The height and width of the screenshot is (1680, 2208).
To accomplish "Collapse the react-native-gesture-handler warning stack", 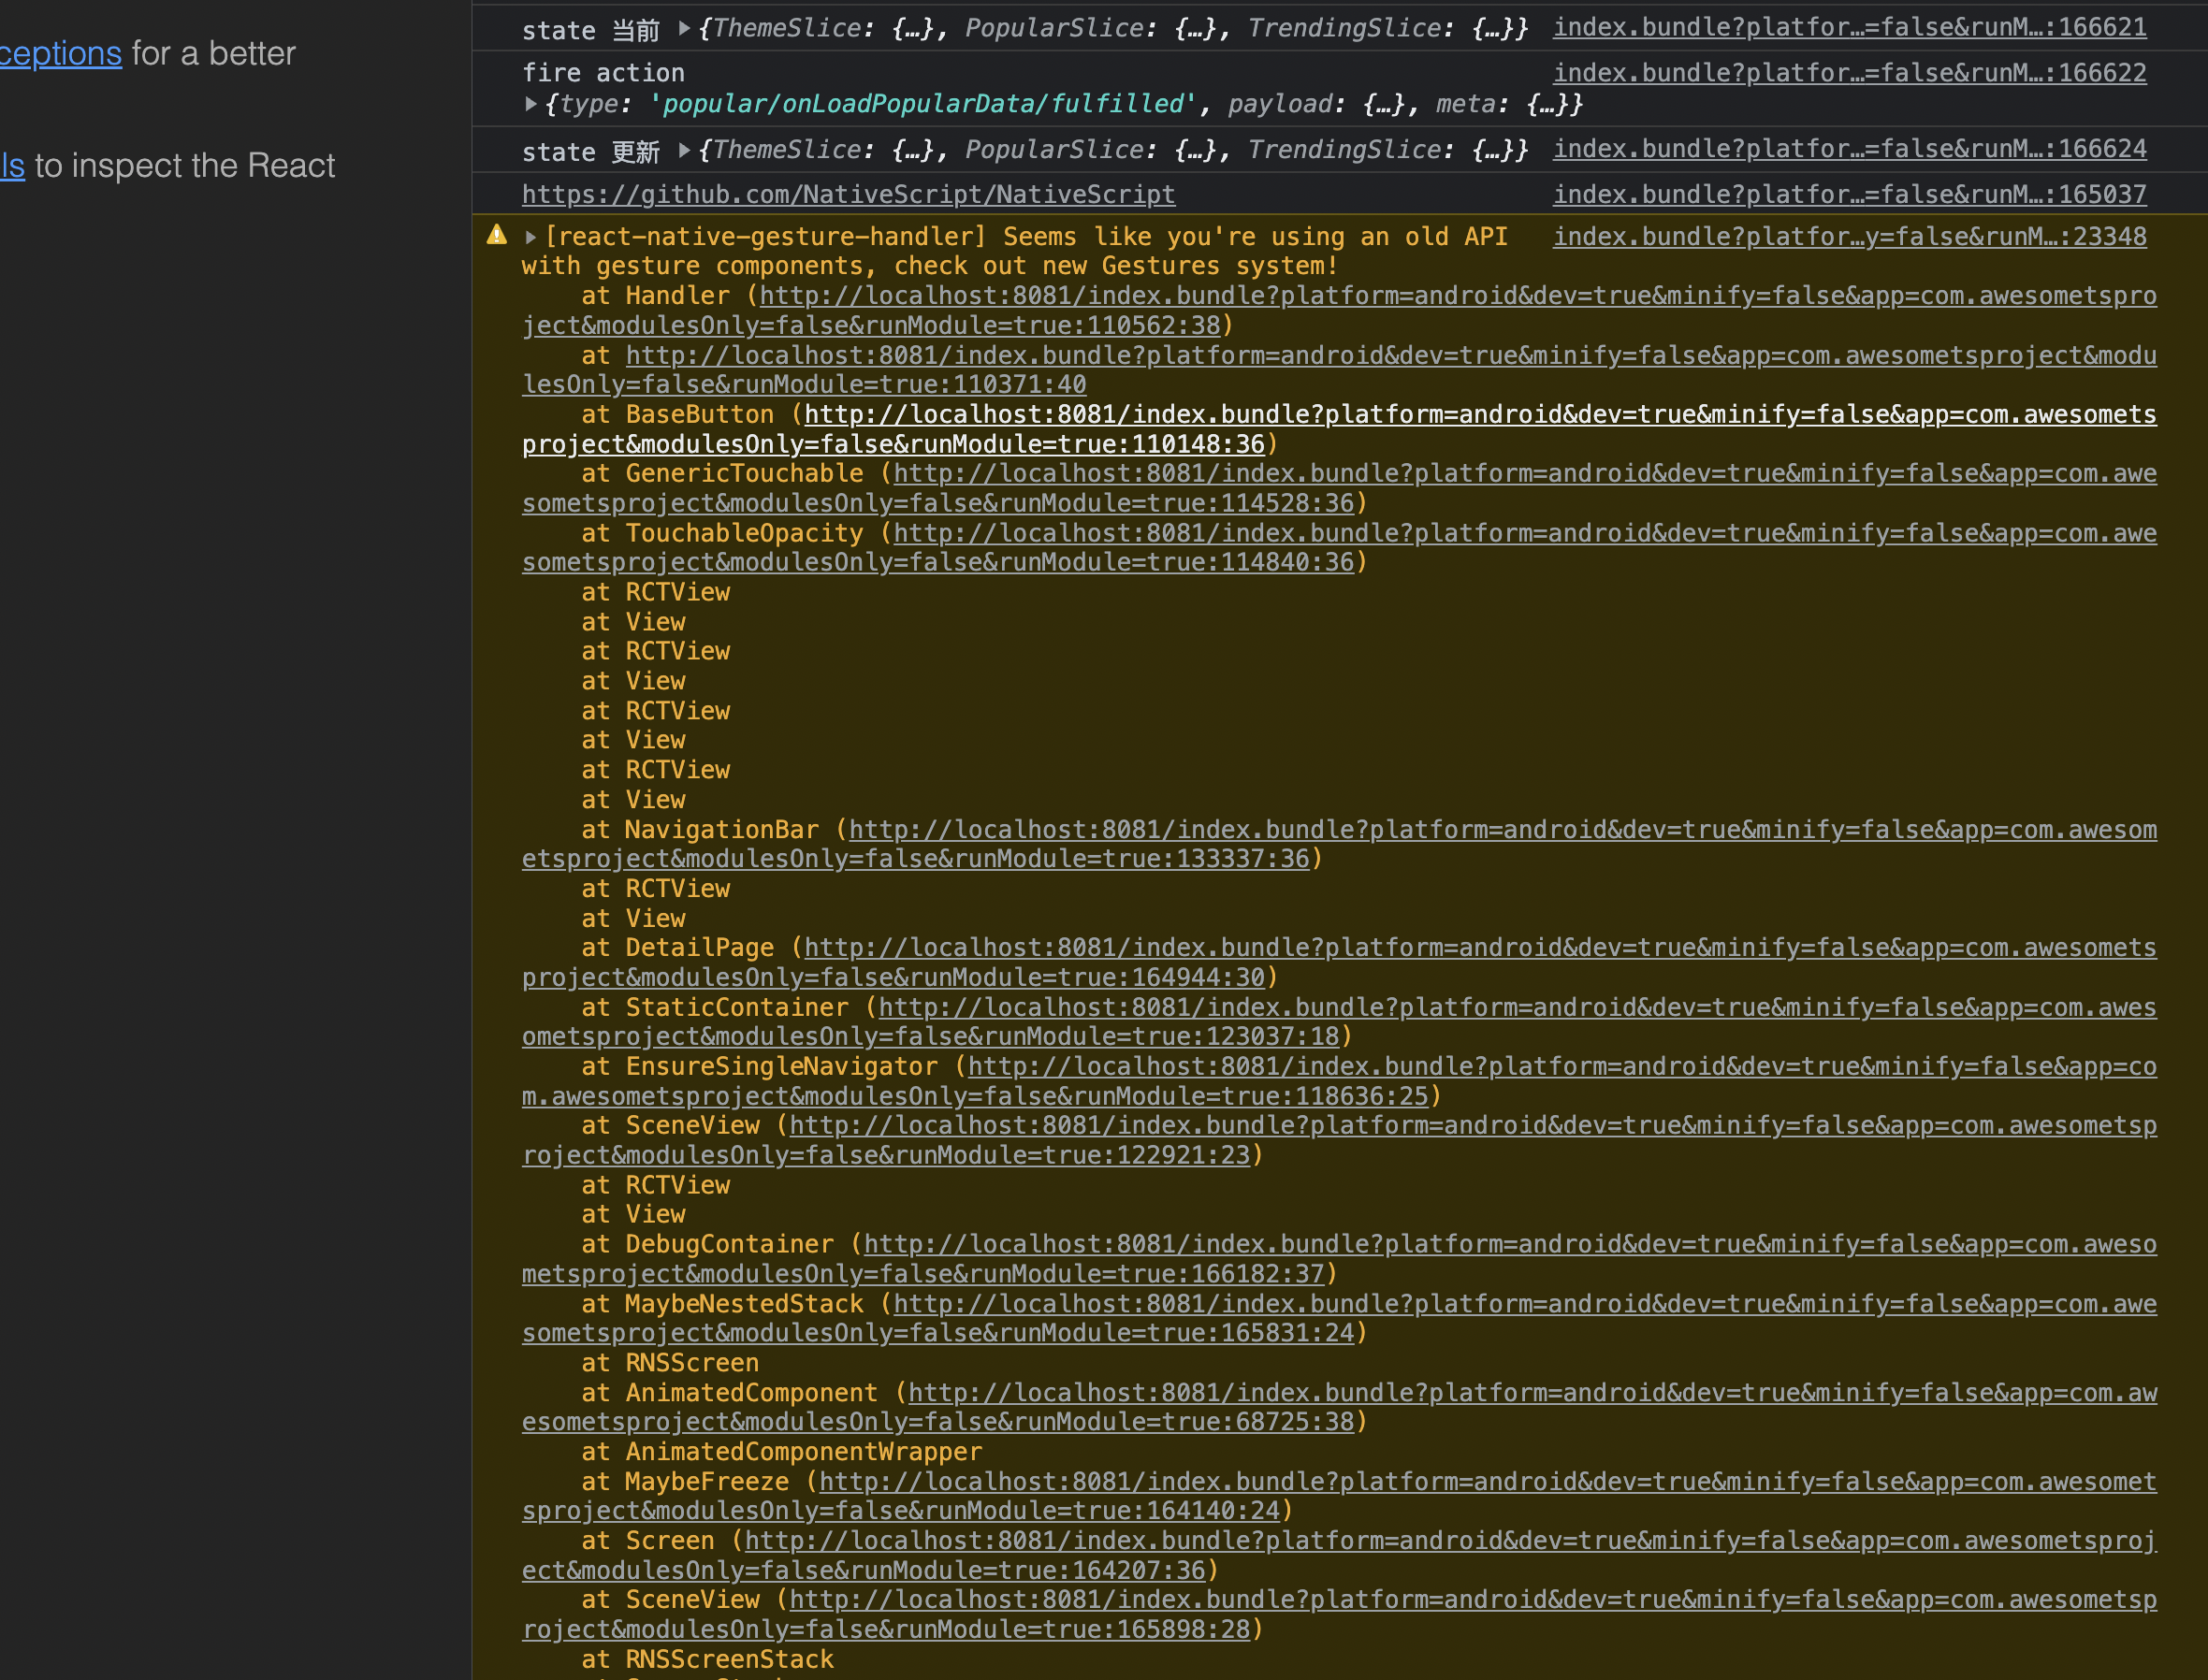I will pyautogui.click(x=531, y=237).
